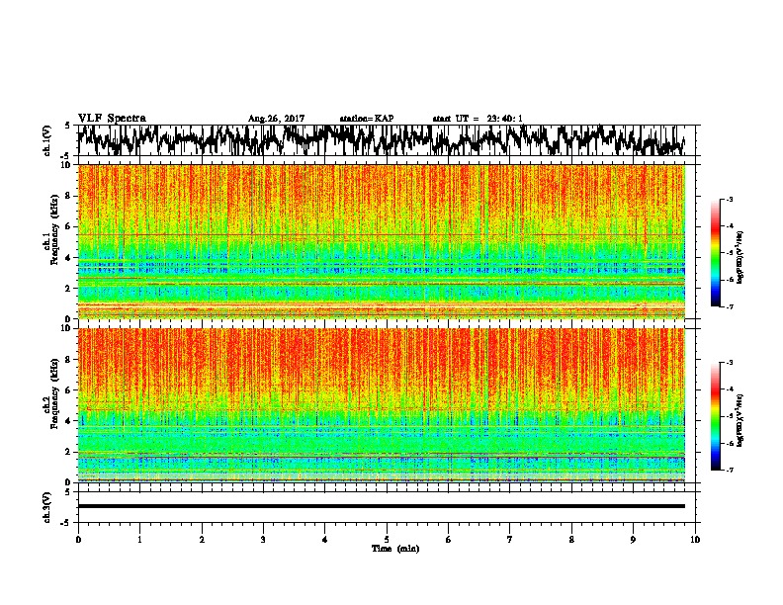Click the ch.1 voltage waveform trace panel
783x605 pixels.
point(387,140)
